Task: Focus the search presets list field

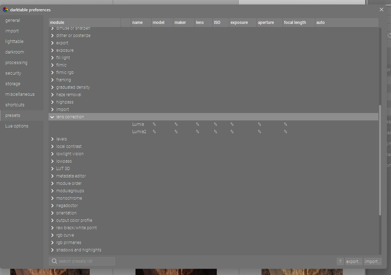Action: (82, 261)
